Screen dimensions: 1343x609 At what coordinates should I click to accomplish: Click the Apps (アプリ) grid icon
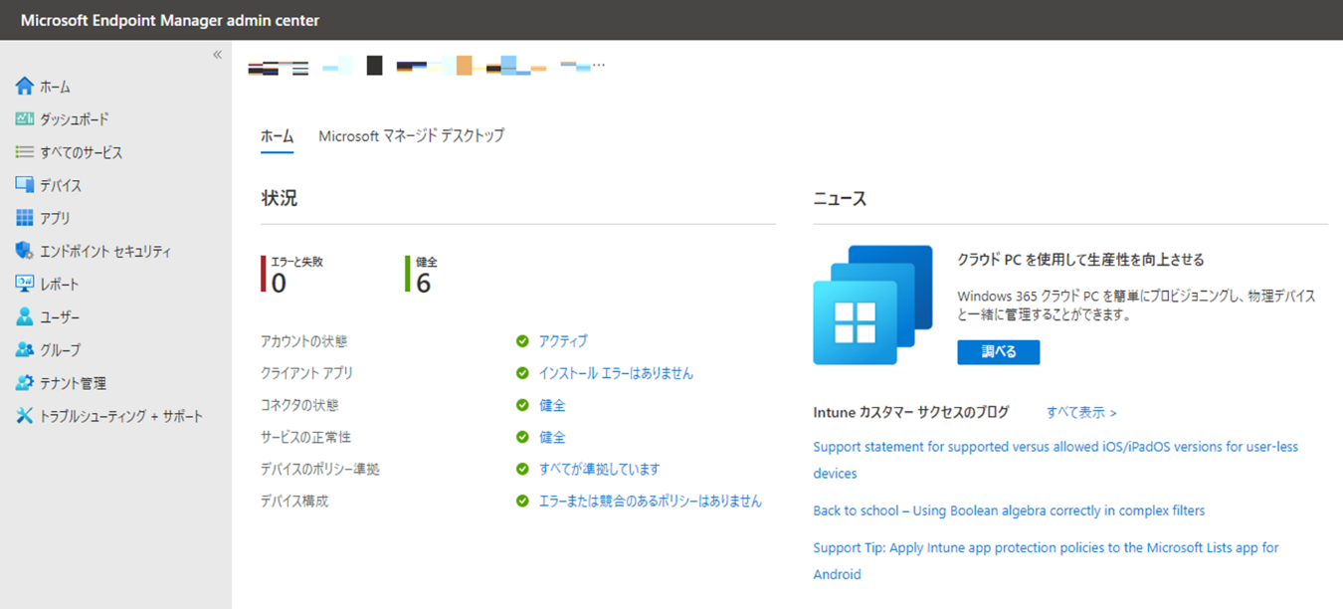(x=25, y=218)
